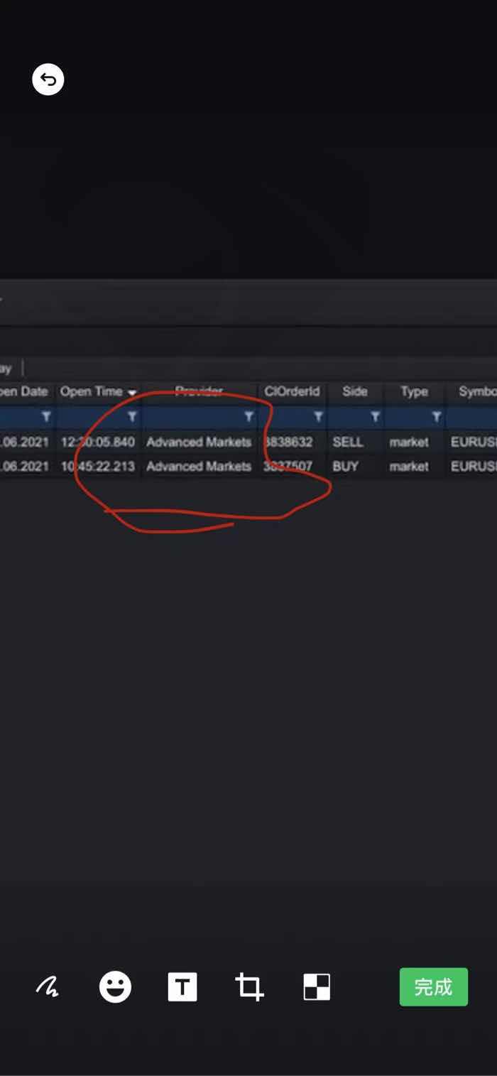Click the Side column filter icon
This screenshot has width=497, height=1076.
376,416
